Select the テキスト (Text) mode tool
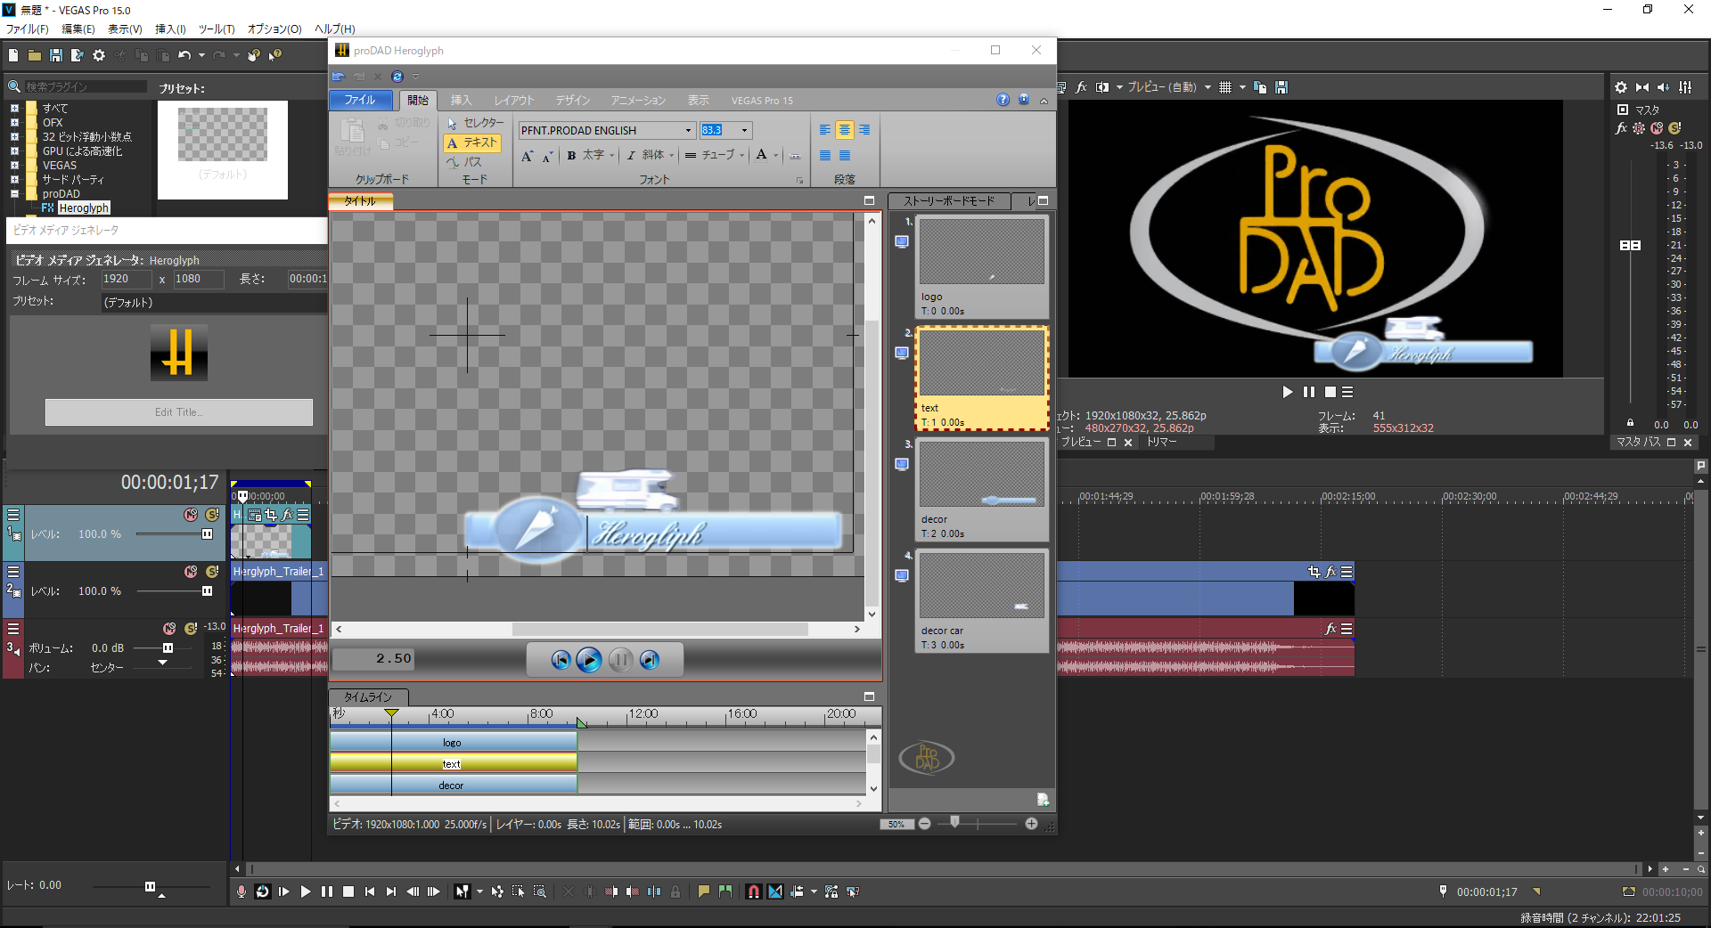 [x=472, y=142]
